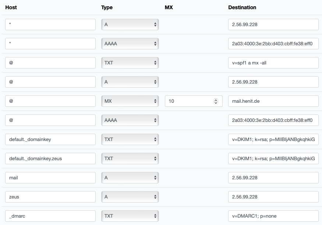
Task: Open the Type dropdown in the mail row
Action: pos(130,178)
